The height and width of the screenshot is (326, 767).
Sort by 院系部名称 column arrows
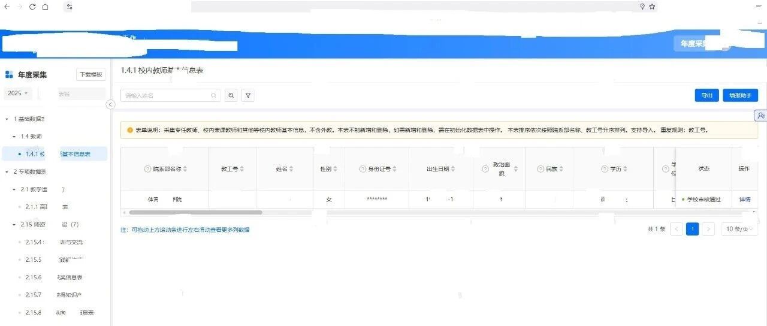tap(185, 169)
